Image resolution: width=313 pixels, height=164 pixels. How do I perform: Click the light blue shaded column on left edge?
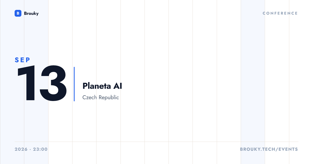(x=24, y=82)
